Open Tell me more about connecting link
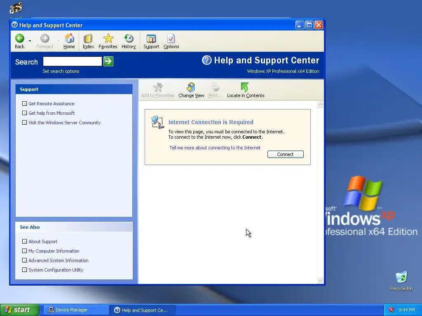Viewport: 422px width, 316px height. point(215,148)
